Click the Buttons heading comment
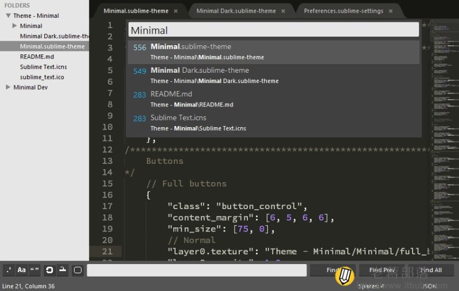 coord(165,161)
